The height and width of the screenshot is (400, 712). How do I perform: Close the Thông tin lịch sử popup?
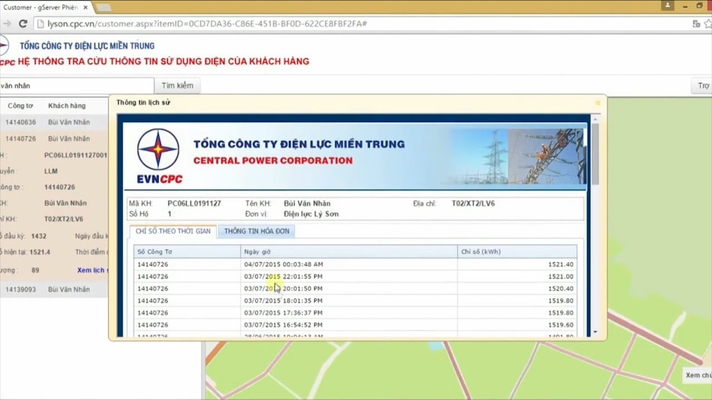click(598, 103)
